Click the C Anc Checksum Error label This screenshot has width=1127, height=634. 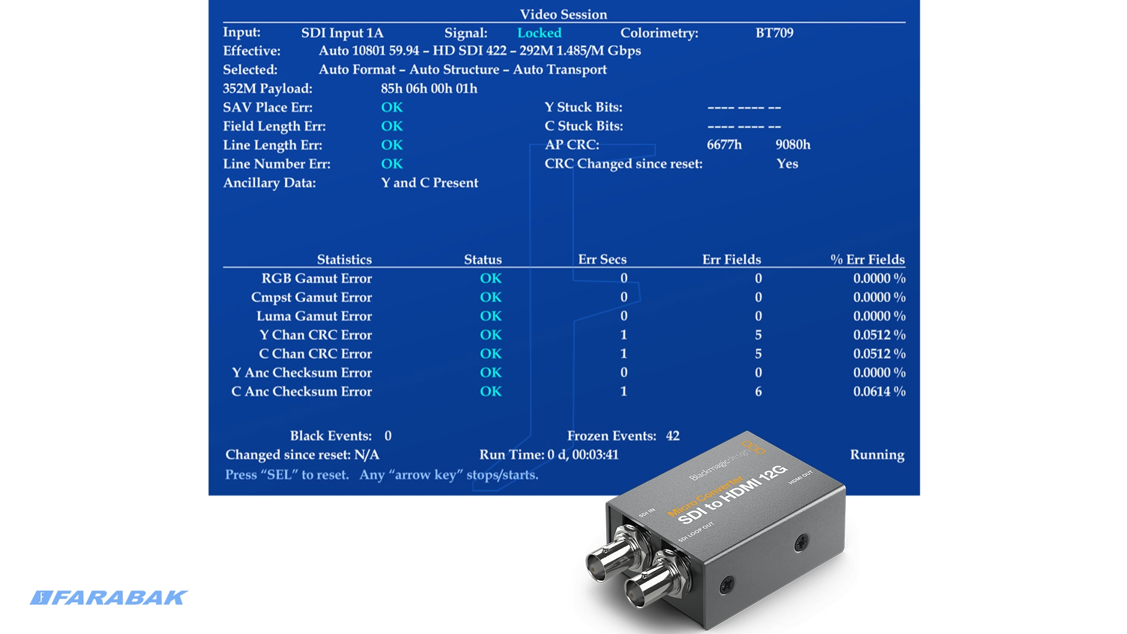click(301, 392)
